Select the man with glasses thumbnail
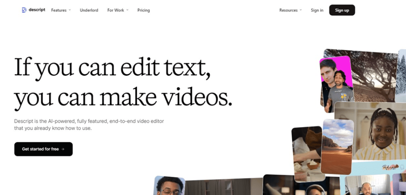Viewport: 406px width, 195px height. (x=169, y=186)
